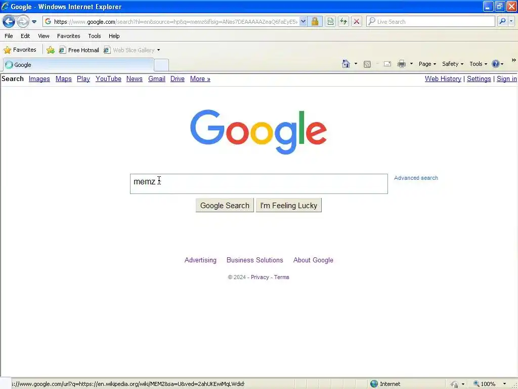This screenshot has width=518, height=389.
Task: Open the Business Solutions footer link
Action: tap(255, 260)
